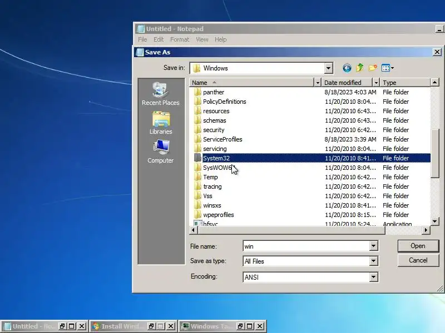Select ServiceProfiles' date 8/18/2023 3:39 AM
The height and width of the screenshot is (333, 445).
(x=350, y=139)
